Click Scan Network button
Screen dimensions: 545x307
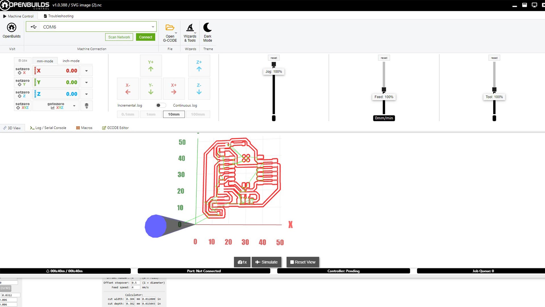119,37
